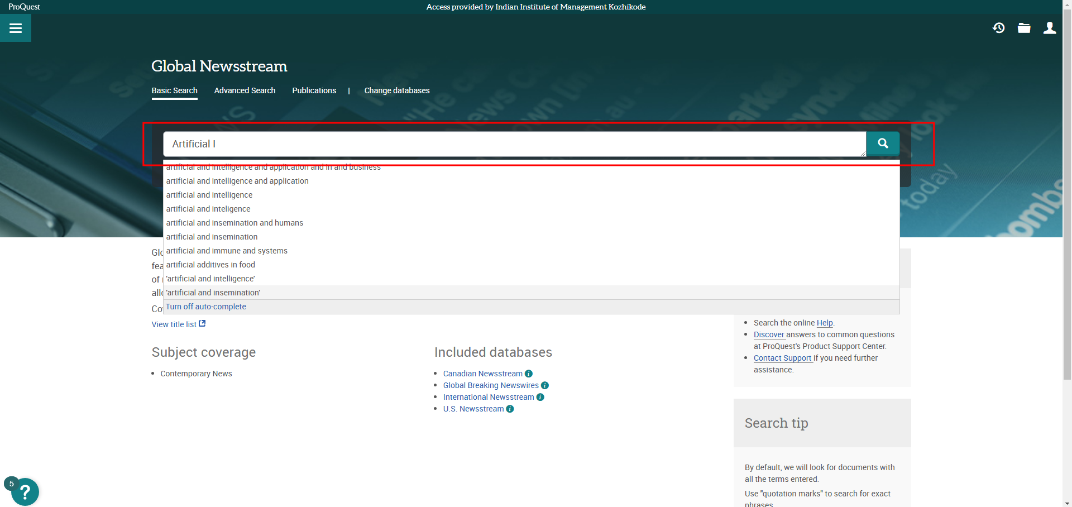Open recent searches history icon
Image resolution: width=1072 pixels, height=507 pixels.
[x=998, y=28]
